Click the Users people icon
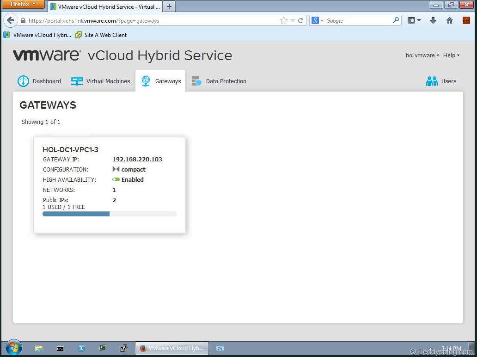 coord(432,81)
